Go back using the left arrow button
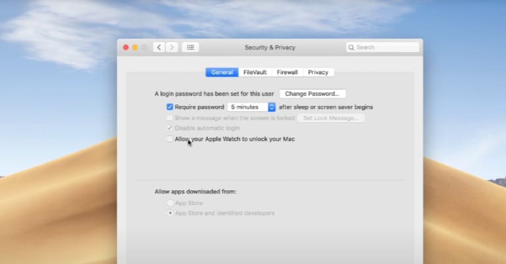 (159, 47)
